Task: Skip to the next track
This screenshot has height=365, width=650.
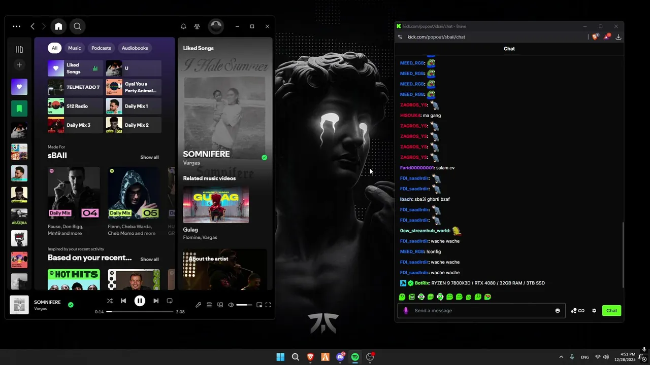Action: [156, 301]
